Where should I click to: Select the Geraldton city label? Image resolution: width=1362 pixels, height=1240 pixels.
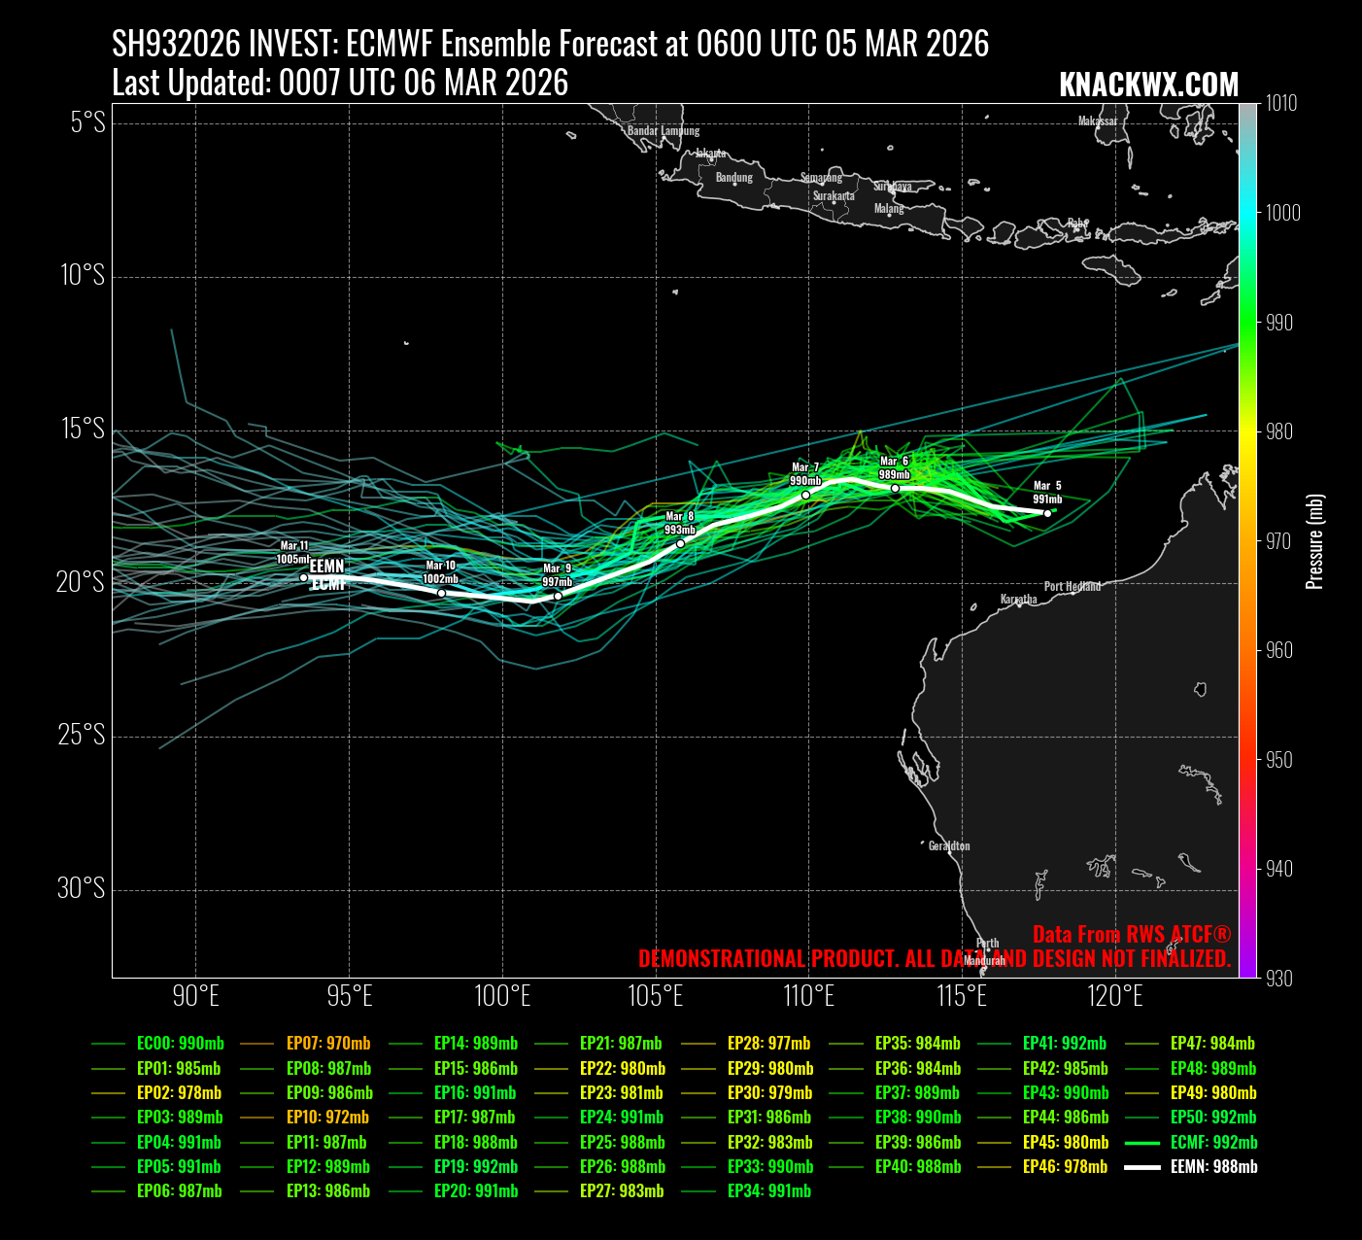click(948, 845)
